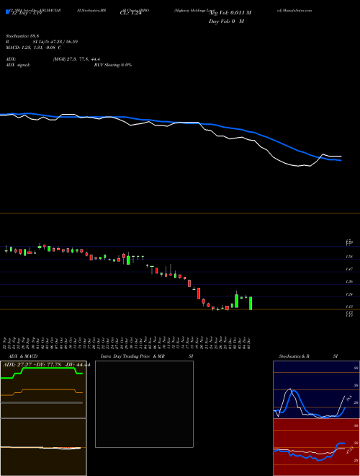Click the "ADX & MACD" panel title
This screenshot has width=360, height=476.
[23, 356]
